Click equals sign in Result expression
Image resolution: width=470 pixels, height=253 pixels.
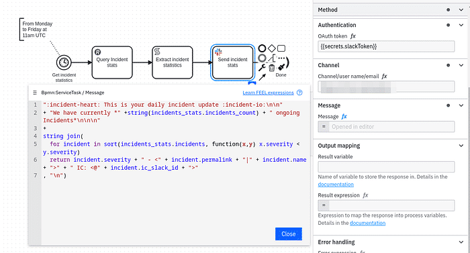[324, 205]
